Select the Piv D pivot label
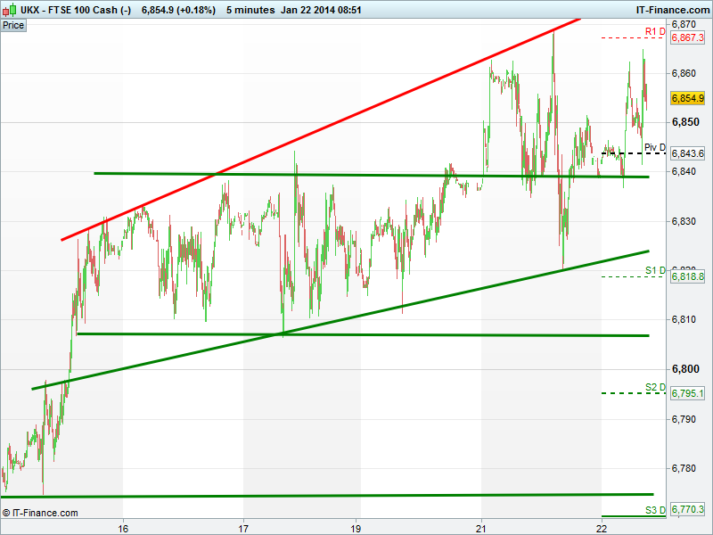The width and height of the screenshot is (713, 535). [655, 147]
